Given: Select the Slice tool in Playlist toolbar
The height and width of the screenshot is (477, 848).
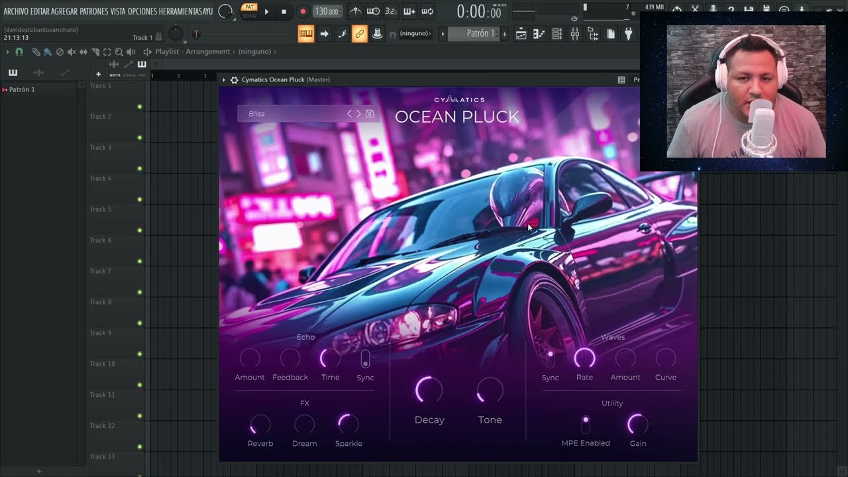Looking at the screenshot, I should [x=95, y=52].
